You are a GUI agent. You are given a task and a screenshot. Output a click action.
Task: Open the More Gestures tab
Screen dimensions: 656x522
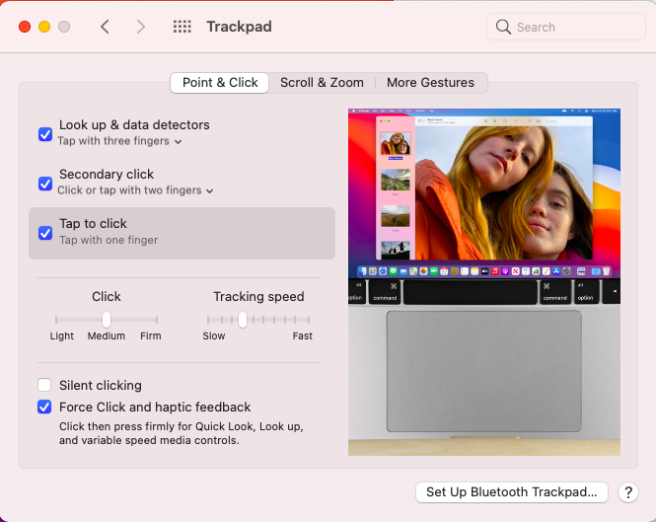tap(430, 83)
